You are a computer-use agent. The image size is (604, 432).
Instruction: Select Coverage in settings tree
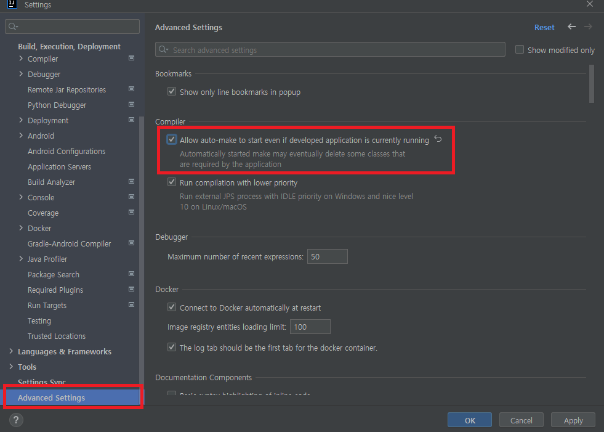click(43, 213)
